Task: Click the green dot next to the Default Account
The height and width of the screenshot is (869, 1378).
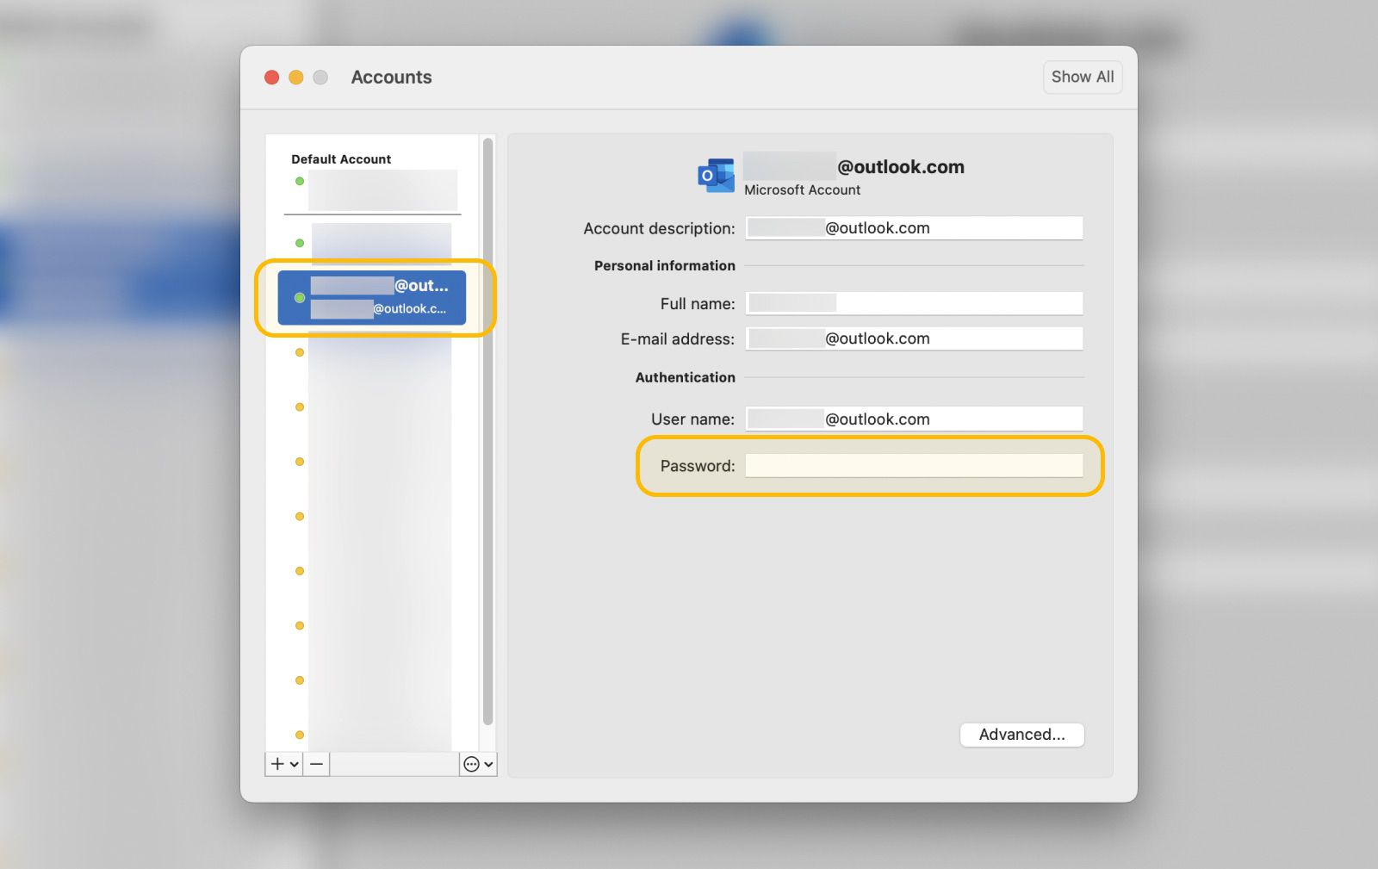Action: tap(299, 182)
